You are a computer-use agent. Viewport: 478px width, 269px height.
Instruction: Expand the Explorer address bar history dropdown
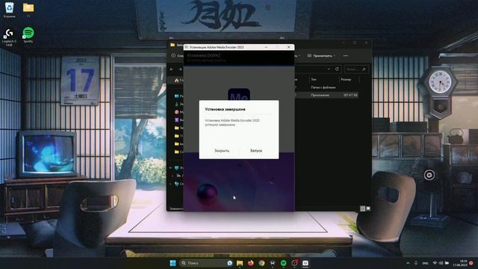pyautogui.click(x=329, y=69)
